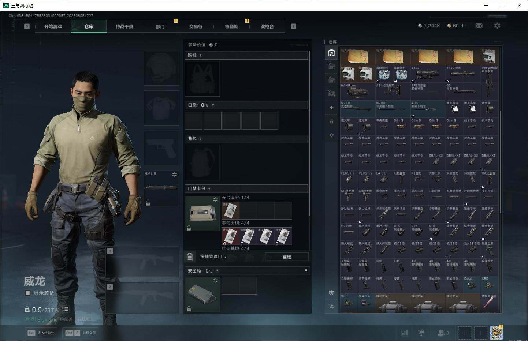Select the main warehouse page icon
The image size is (528, 341).
(x=331, y=53)
